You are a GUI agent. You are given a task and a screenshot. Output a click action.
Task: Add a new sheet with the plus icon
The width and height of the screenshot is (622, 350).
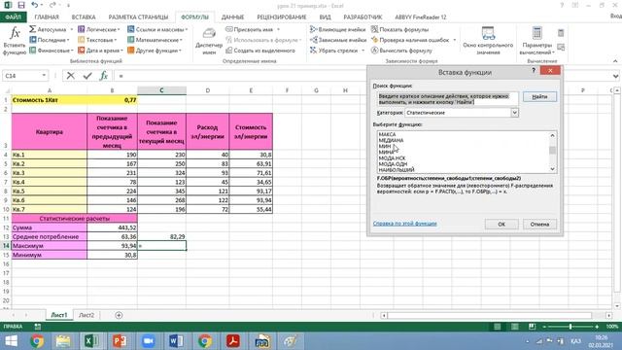coord(119,315)
